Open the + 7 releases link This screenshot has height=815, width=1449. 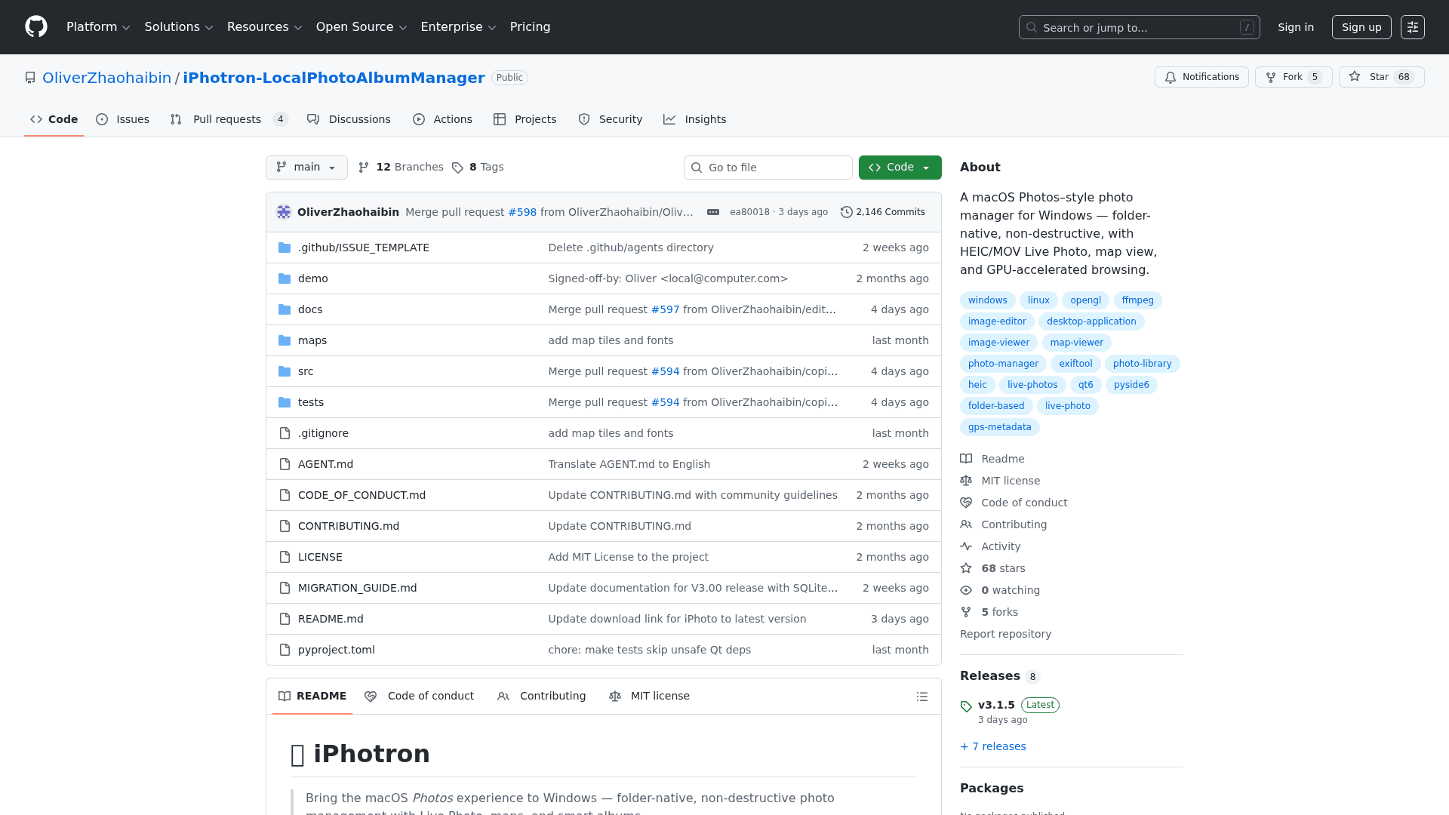click(992, 746)
